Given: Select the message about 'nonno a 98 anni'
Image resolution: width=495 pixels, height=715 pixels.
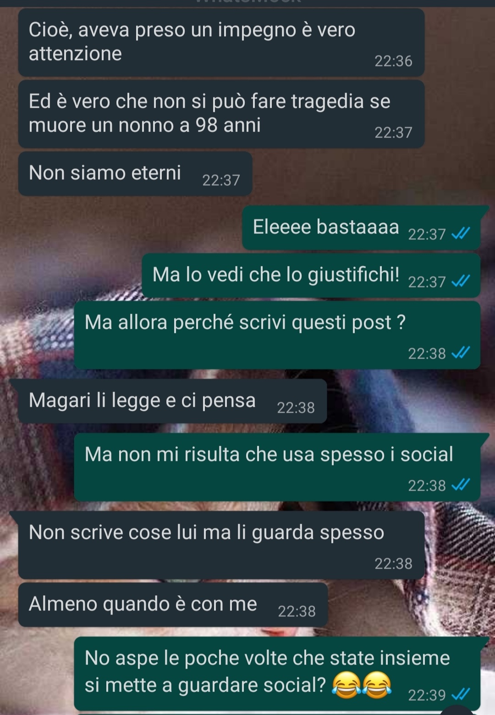Looking at the screenshot, I should click(221, 114).
